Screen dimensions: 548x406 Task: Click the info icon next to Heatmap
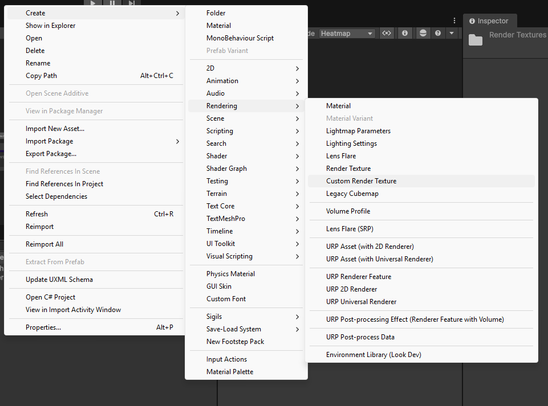coord(405,34)
